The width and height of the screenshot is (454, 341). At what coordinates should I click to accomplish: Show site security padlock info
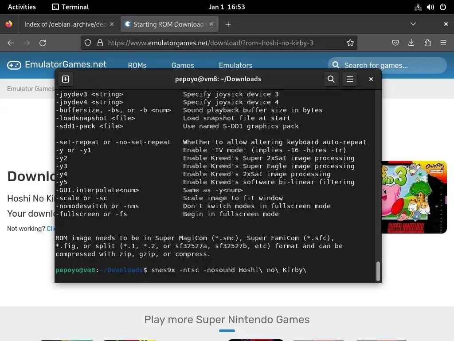tap(100, 43)
